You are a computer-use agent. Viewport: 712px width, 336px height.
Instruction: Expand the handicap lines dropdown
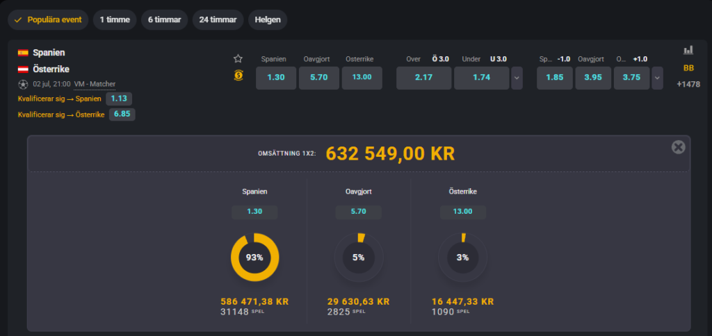pos(657,78)
